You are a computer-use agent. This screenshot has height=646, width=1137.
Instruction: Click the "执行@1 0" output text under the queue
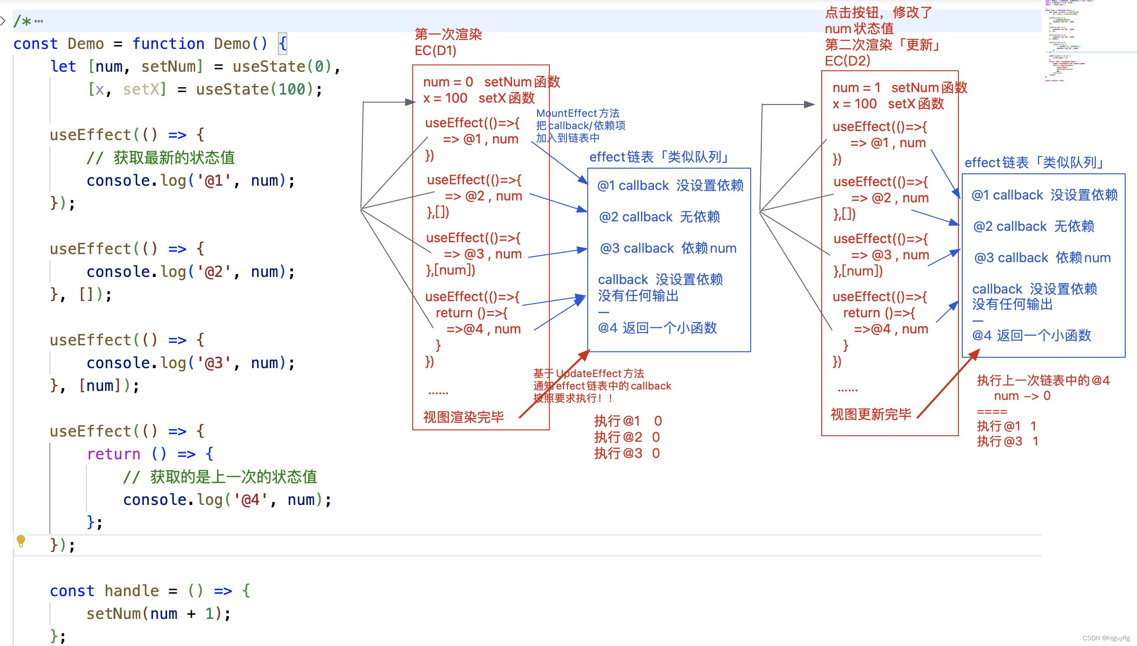click(628, 421)
